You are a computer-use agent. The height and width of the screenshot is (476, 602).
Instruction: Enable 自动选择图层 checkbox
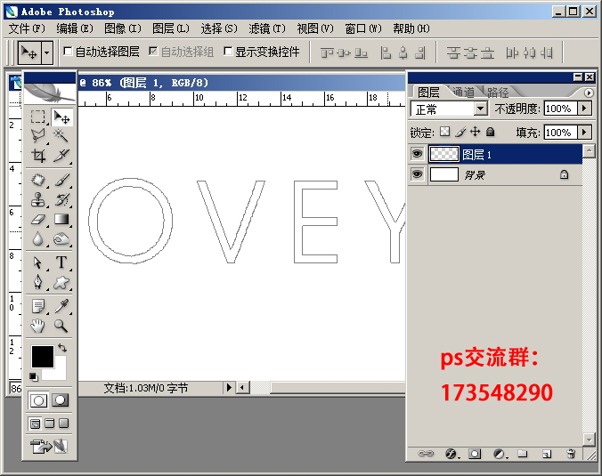68,51
